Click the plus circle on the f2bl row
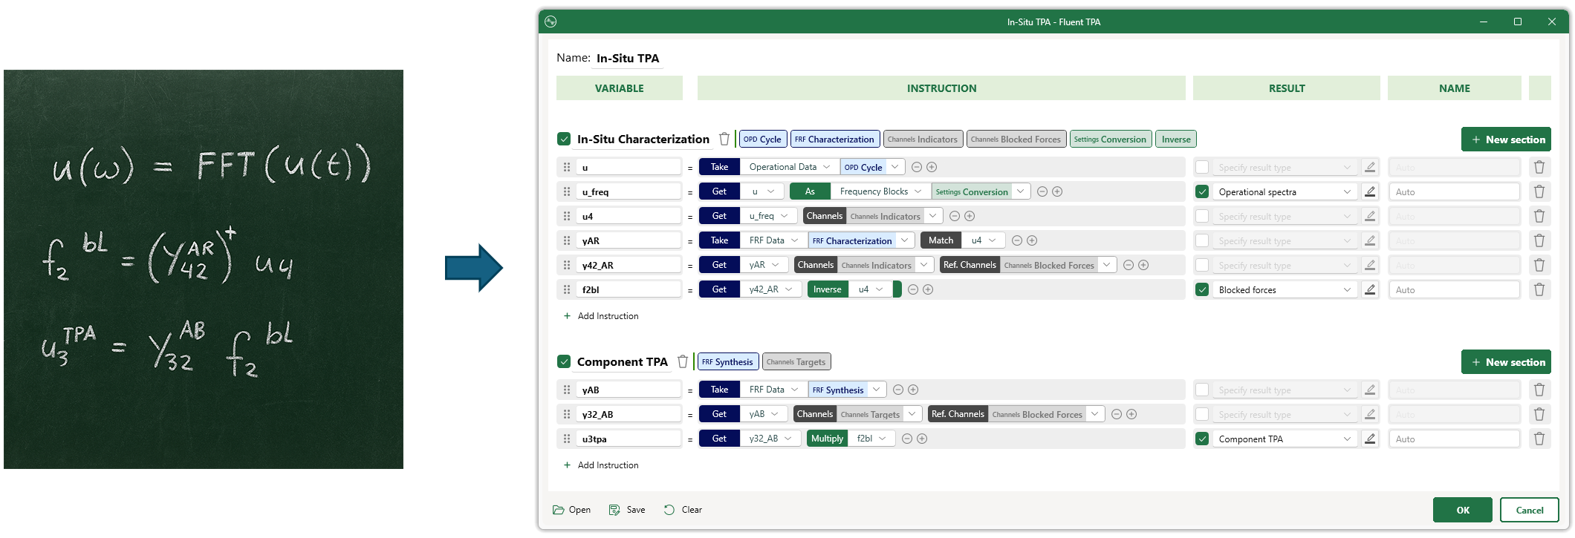Viewport: 1575px width, 538px height. 928,289
